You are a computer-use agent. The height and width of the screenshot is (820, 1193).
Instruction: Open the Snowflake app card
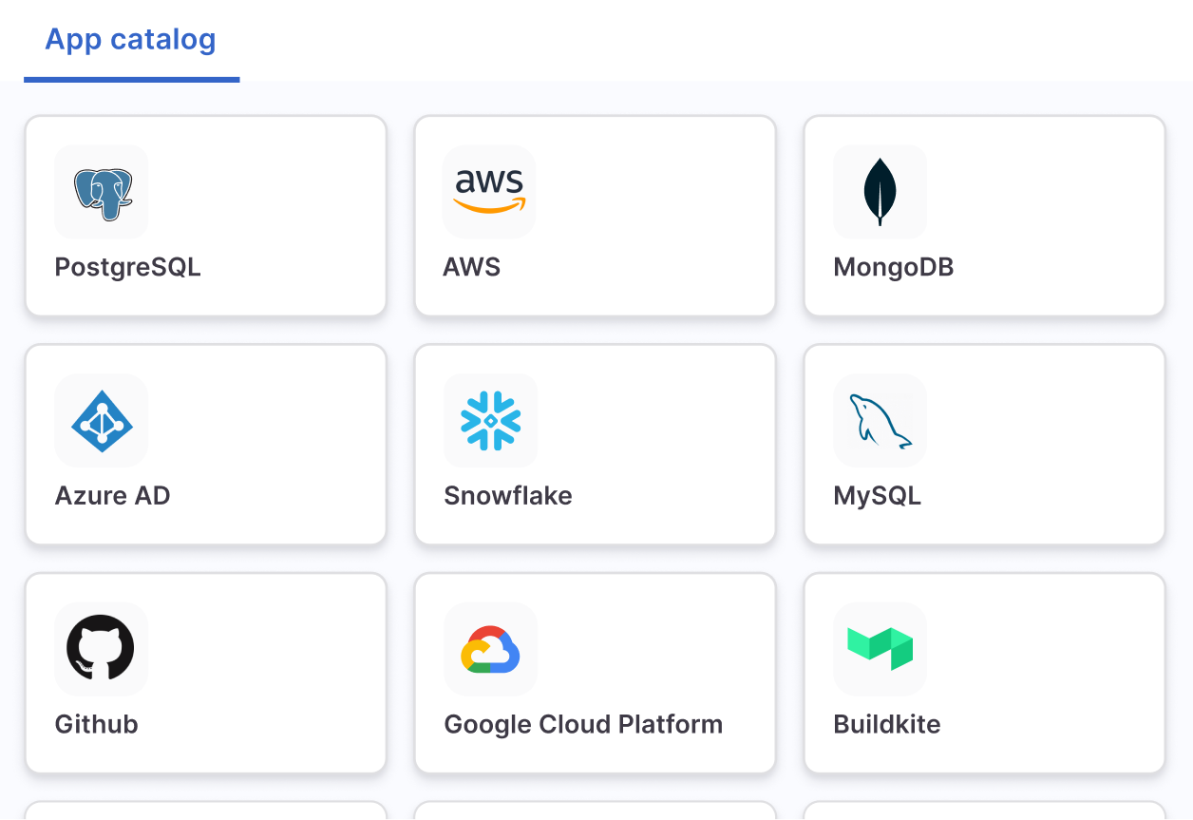point(596,445)
